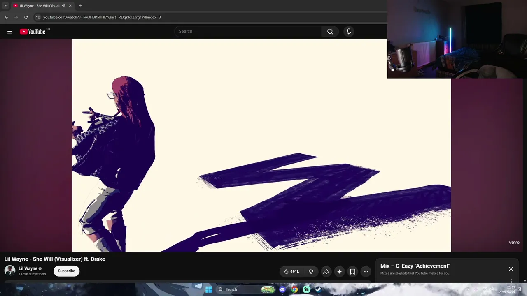The height and width of the screenshot is (296, 527).
Task: Reload the YouTube page
Action: tap(26, 17)
